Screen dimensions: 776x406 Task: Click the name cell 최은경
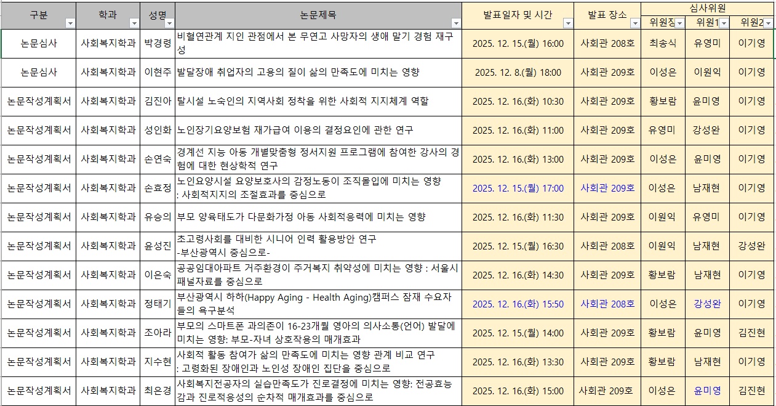coord(158,391)
